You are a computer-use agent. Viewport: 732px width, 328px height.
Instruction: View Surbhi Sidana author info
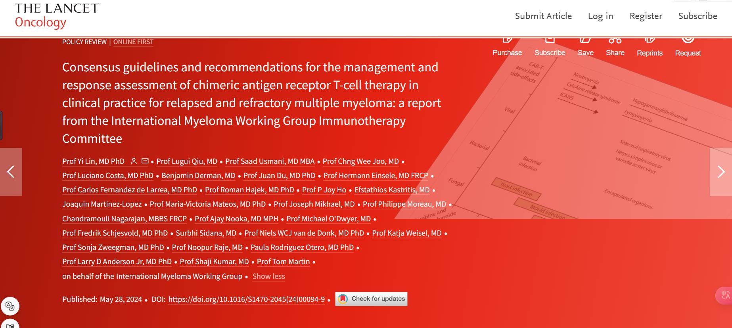[206, 233]
